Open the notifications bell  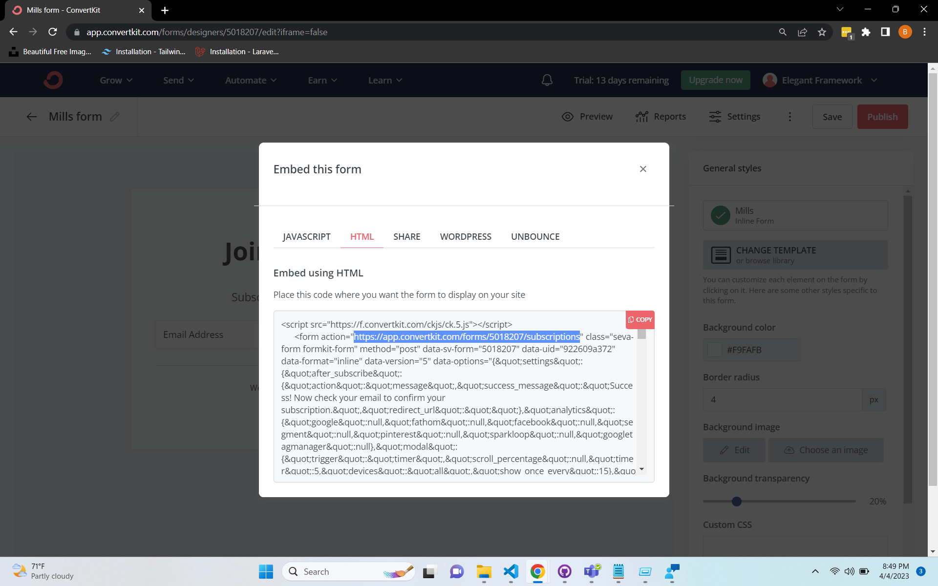click(x=547, y=80)
